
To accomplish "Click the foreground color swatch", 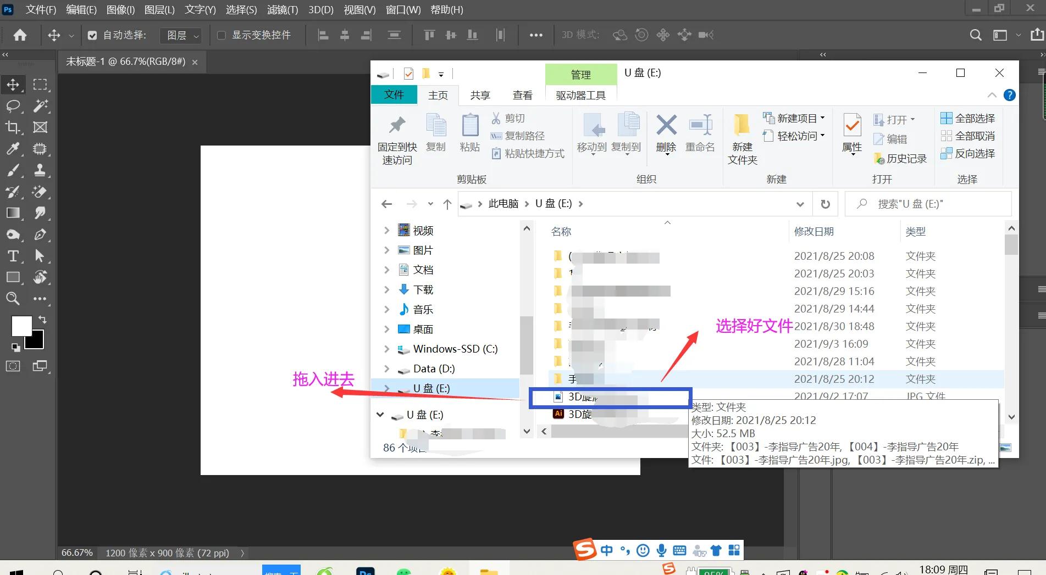I will point(21,325).
